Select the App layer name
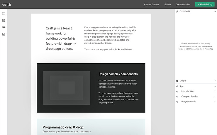This screenshot has width=217, height=135. click(182, 86)
